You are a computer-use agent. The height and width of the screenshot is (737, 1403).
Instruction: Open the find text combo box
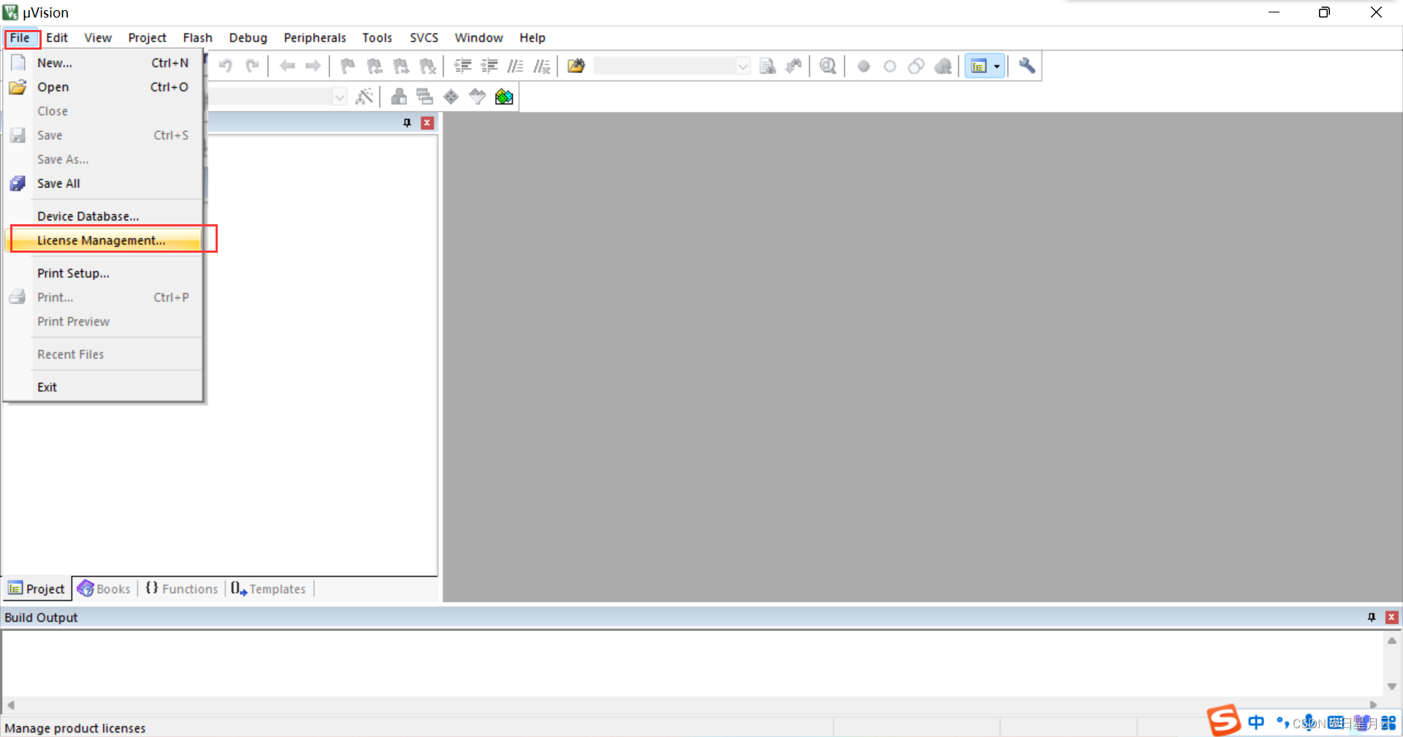coord(672,66)
